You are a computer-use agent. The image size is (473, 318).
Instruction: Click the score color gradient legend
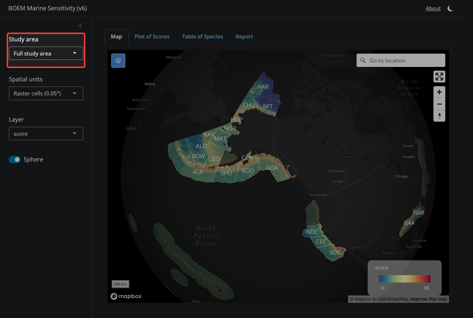[x=405, y=279]
